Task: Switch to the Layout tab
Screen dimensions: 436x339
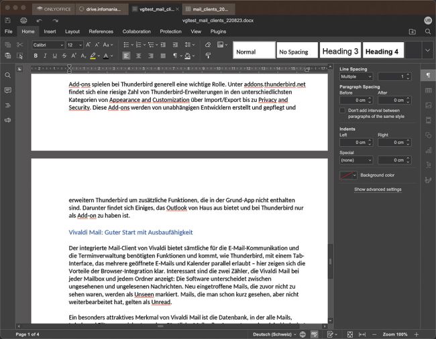Action: tap(72, 31)
